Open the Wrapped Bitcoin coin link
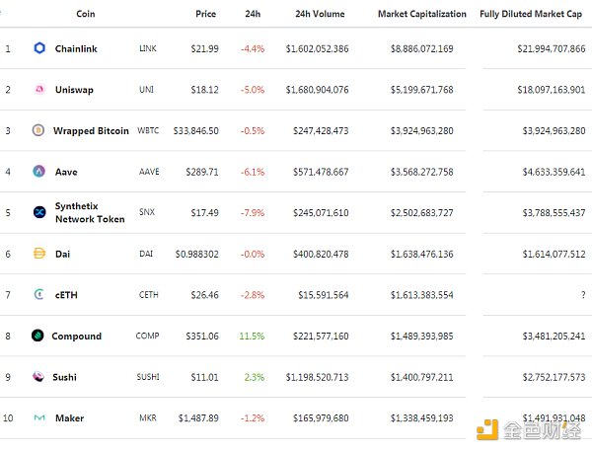Viewport: 592px width, 451px height. coord(91,130)
